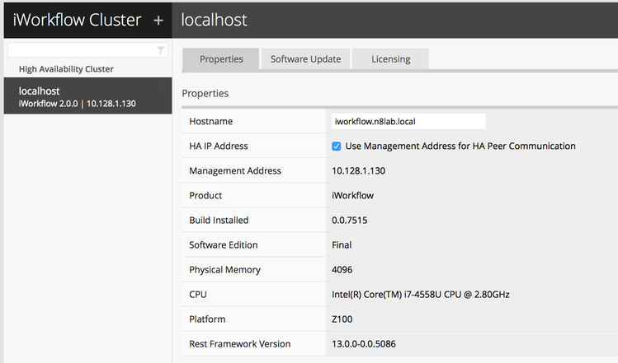618x363 pixels.
Task: Click the Physical Memory value 4096
Action: tap(342, 270)
